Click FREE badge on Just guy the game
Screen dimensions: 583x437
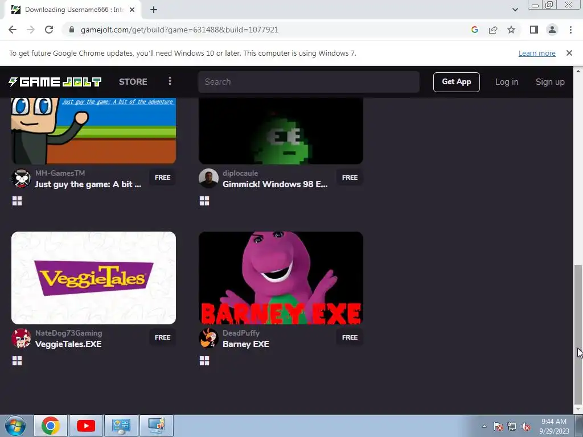pos(162,178)
